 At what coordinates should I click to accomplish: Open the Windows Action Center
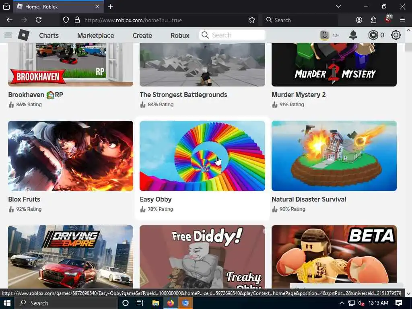[x=399, y=303]
